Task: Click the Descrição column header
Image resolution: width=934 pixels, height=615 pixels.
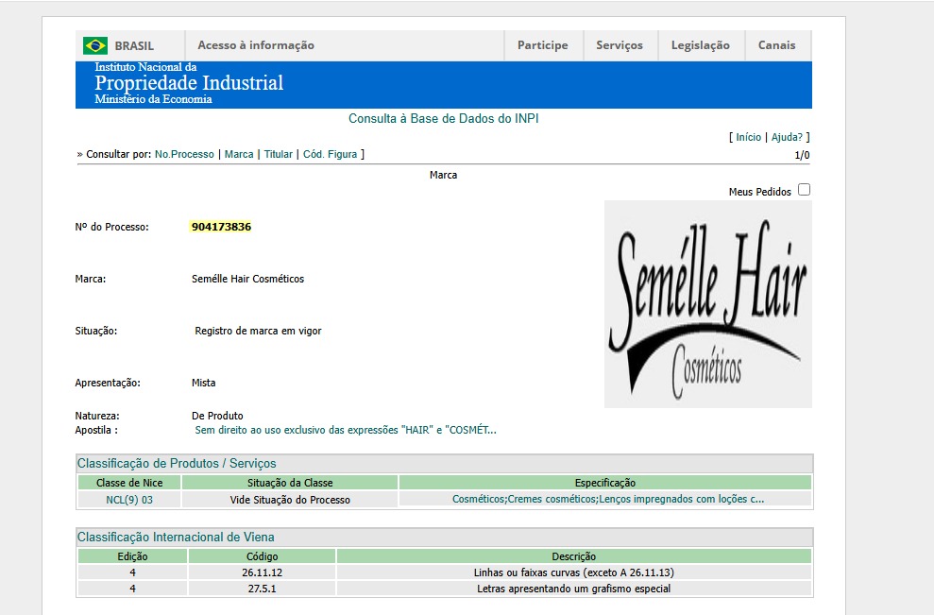Action: pos(573,556)
